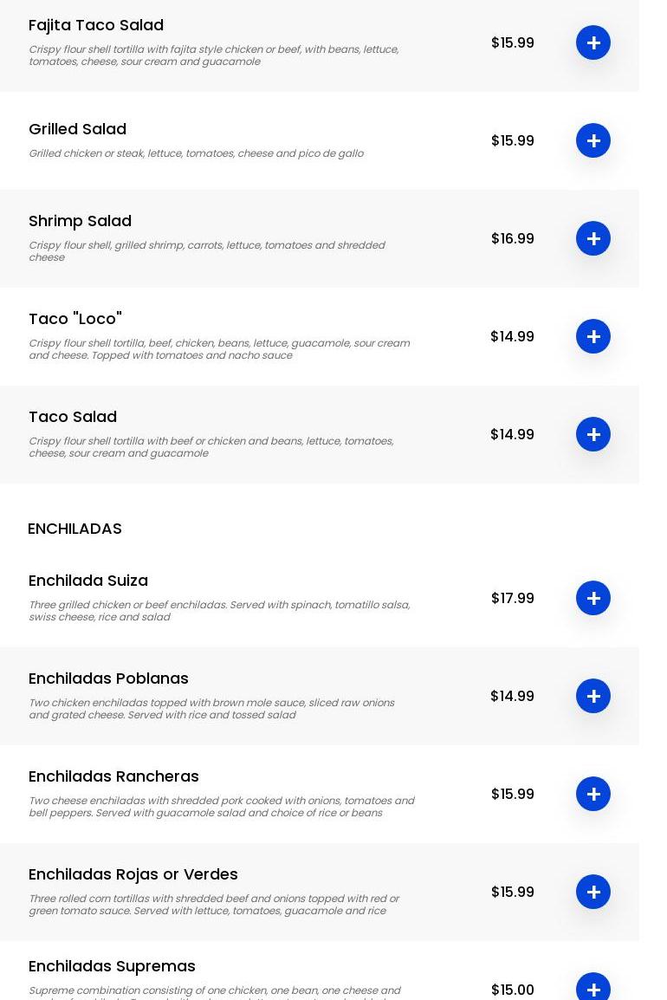Select the Shrimp Salad item name
667x1000 pixels.
[x=80, y=221]
